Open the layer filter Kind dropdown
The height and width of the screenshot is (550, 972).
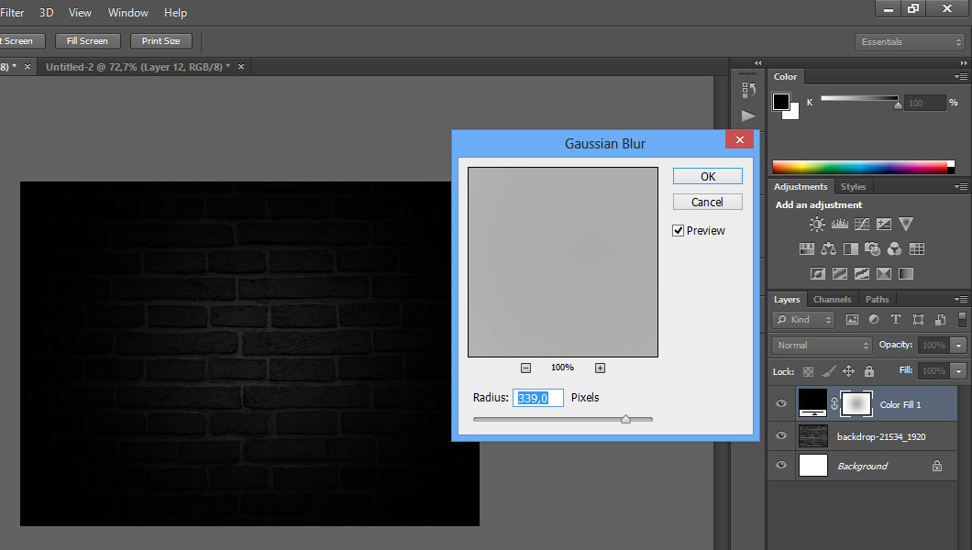click(x=804, y=320)
